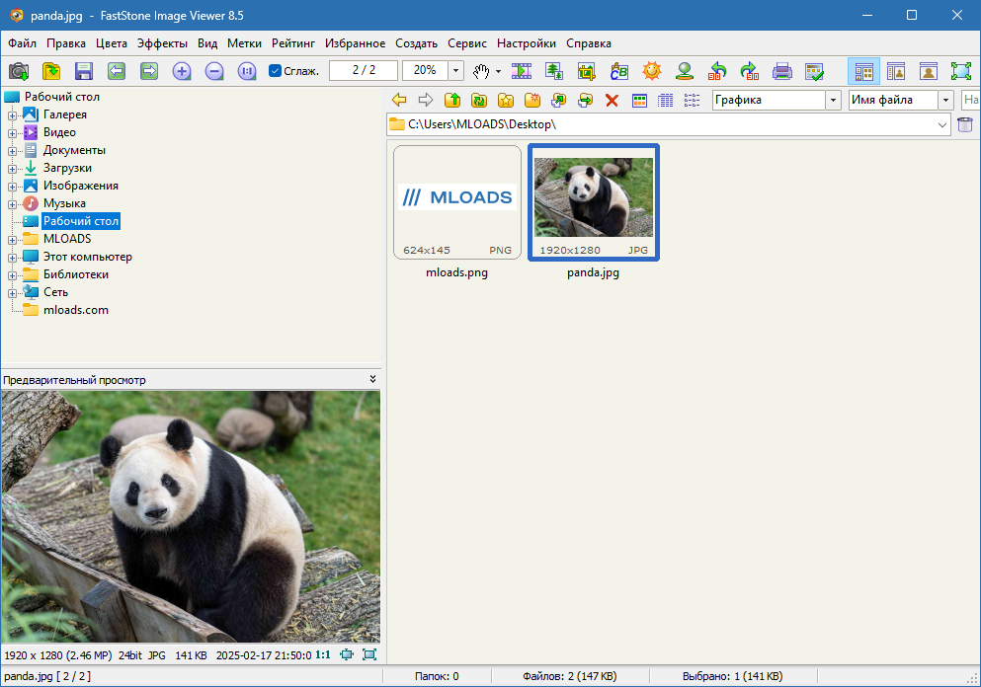Open the Сервис menu
Image resolution: width=981 pixels, height=687 pixels.
point(466,43)
